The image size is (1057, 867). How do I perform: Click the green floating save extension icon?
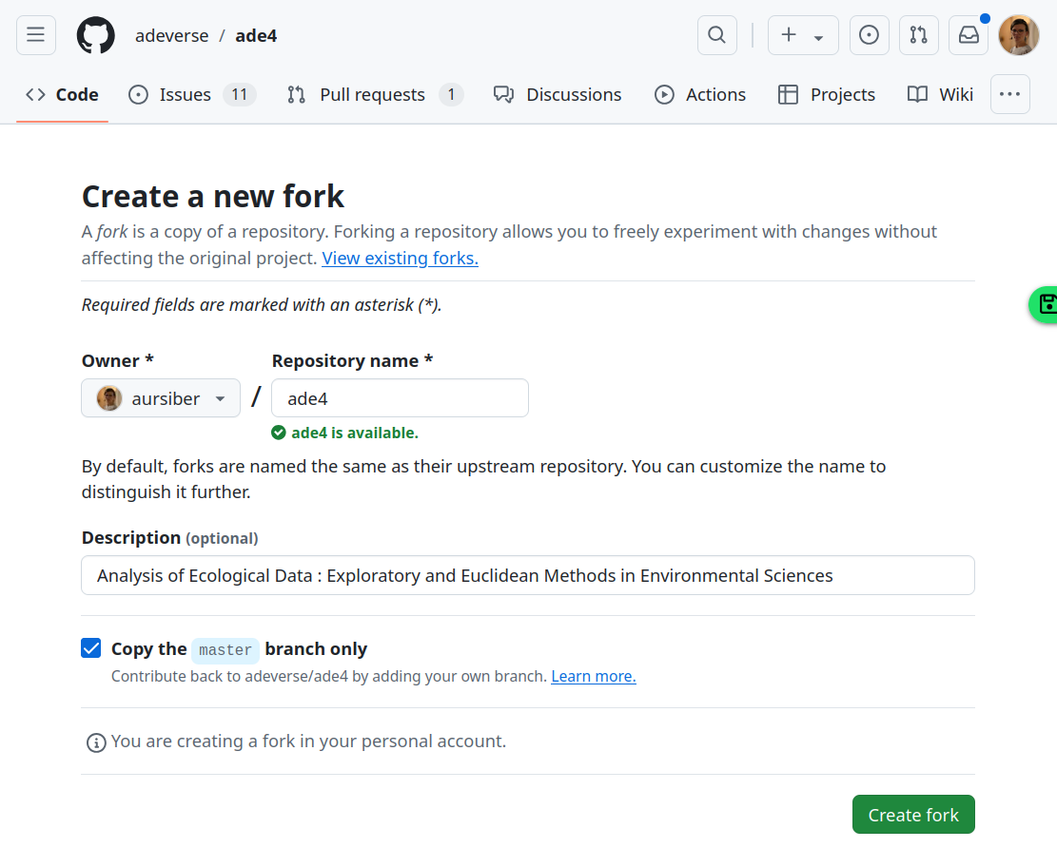click(x=1045, y=304)
